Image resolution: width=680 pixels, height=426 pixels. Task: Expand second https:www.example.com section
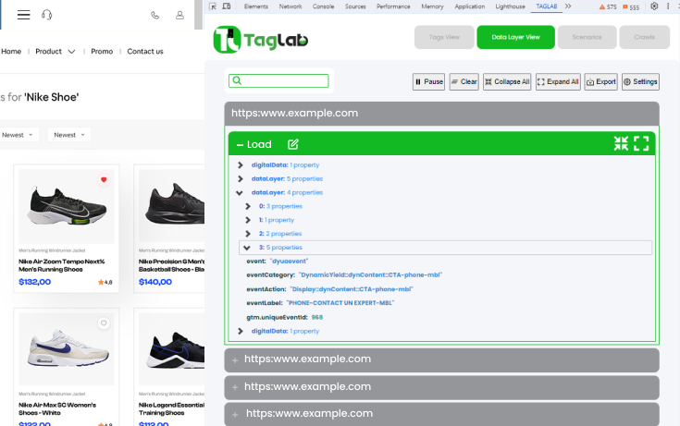441,359
